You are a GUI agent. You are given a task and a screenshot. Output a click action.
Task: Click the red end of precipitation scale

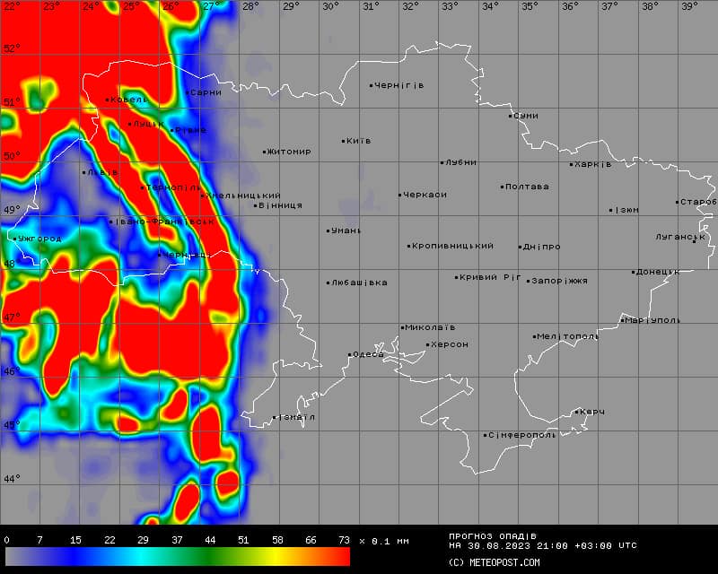(337, 557)
